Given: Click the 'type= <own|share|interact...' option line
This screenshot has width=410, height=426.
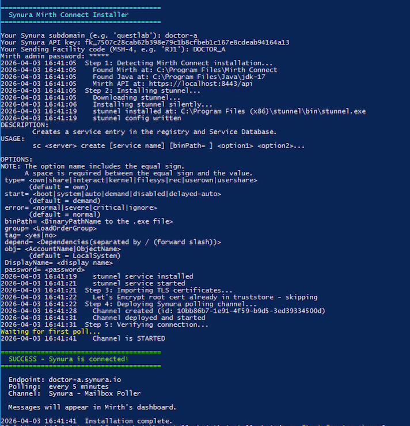Looking at the screenshot, I should [131, 180].
